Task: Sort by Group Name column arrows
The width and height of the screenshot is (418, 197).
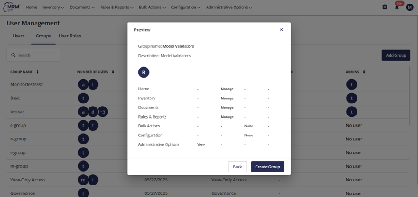Action: [37, 72]
